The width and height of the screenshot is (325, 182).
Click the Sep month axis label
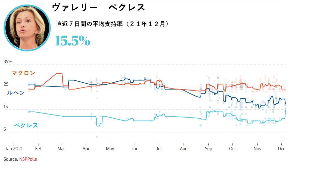pos(208,149)
